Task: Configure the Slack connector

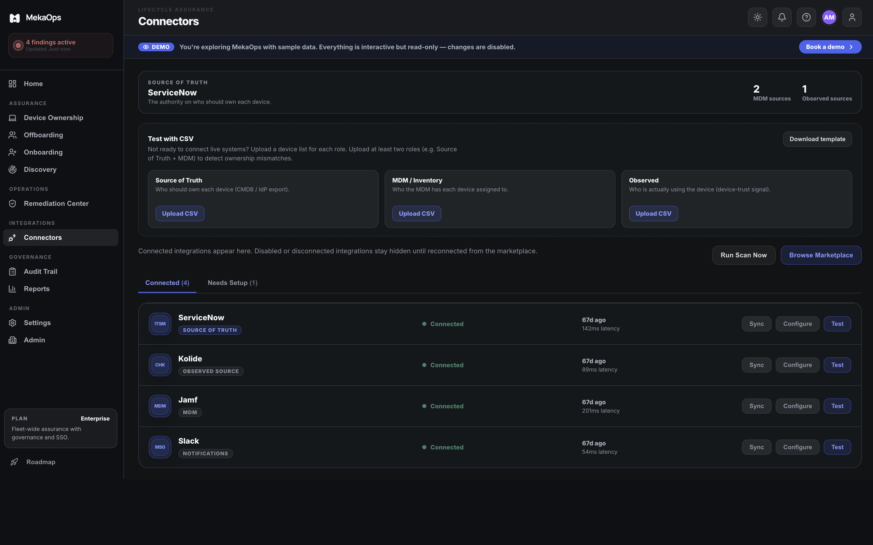Action: click(798, 447)
